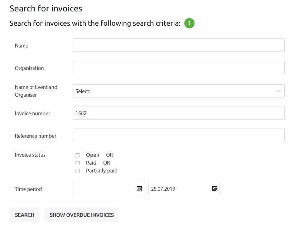Click the Search for invoices page heading
Screen dimensions: 299x231
pyautogui.click(x=46, y=9)
